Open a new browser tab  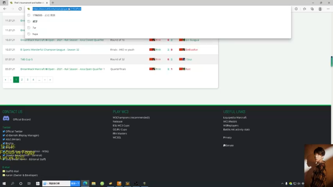point(53,3)
